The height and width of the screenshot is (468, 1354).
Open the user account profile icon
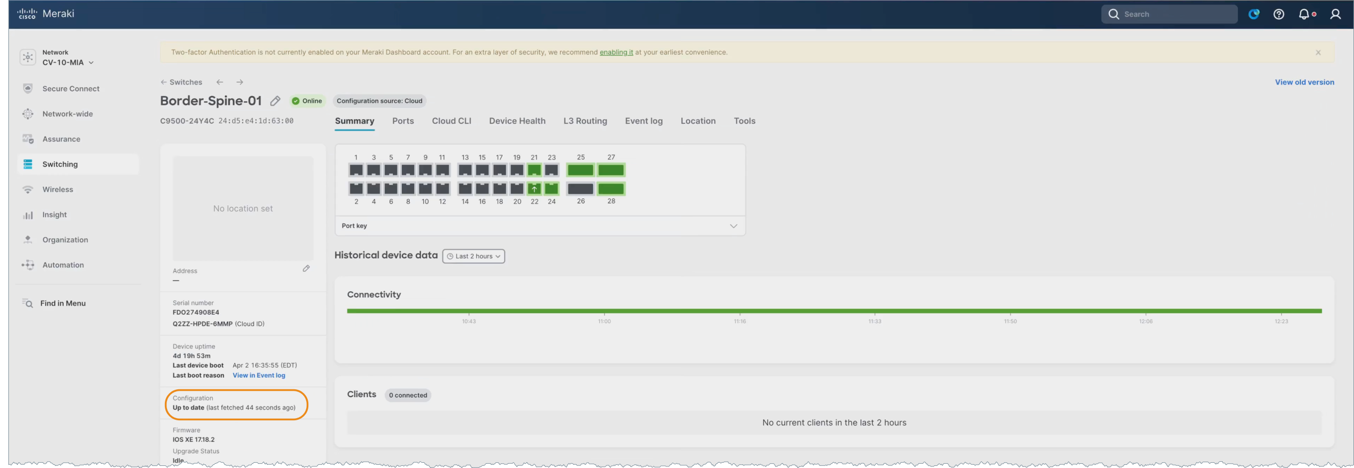pos(1336,14)
